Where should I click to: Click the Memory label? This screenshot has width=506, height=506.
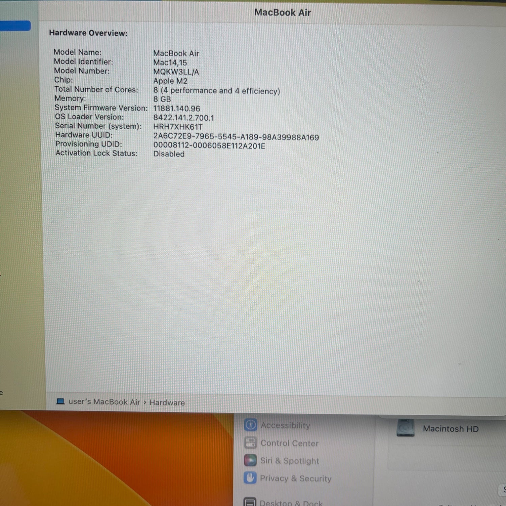pos(70,99)
